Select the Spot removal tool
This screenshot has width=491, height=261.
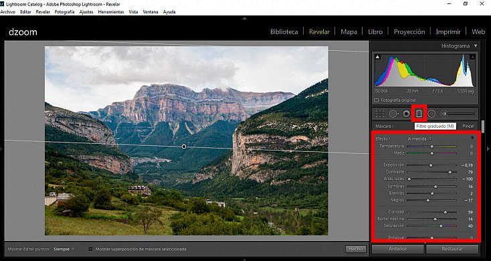[x=393, y=113]
